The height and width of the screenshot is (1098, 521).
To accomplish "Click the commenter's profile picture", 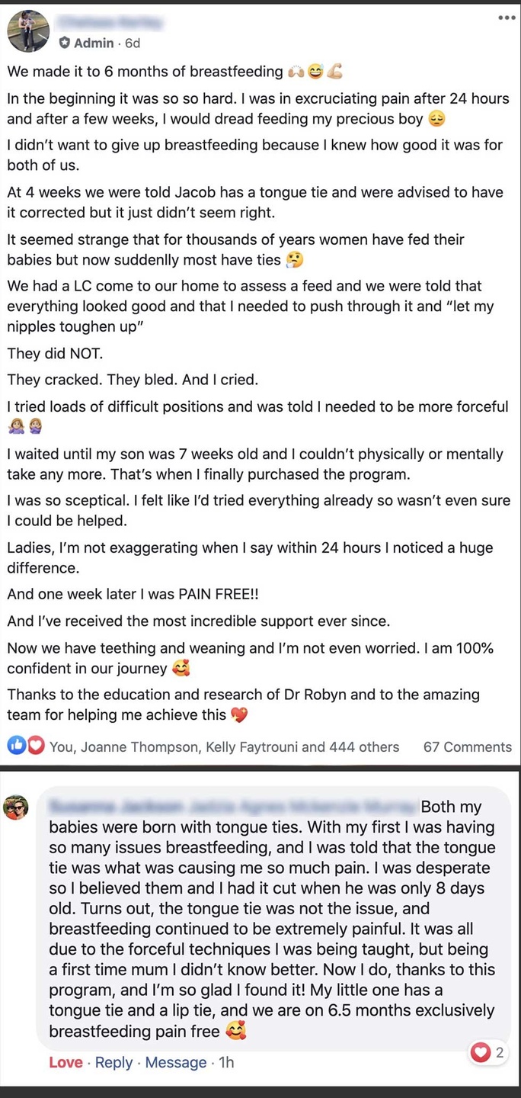I will [x=16, y=807].
